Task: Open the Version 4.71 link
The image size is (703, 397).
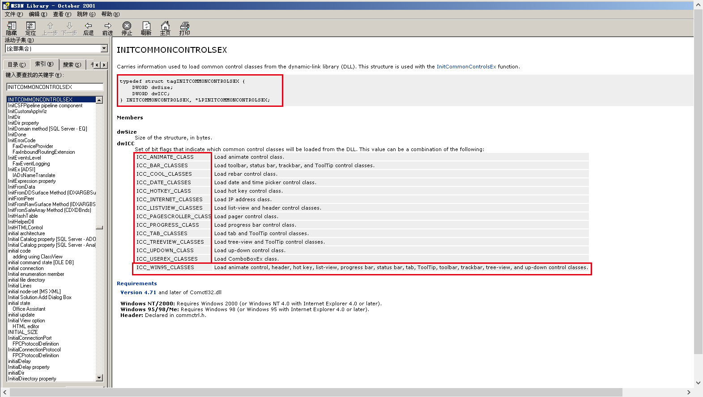Action: [138, 292]
